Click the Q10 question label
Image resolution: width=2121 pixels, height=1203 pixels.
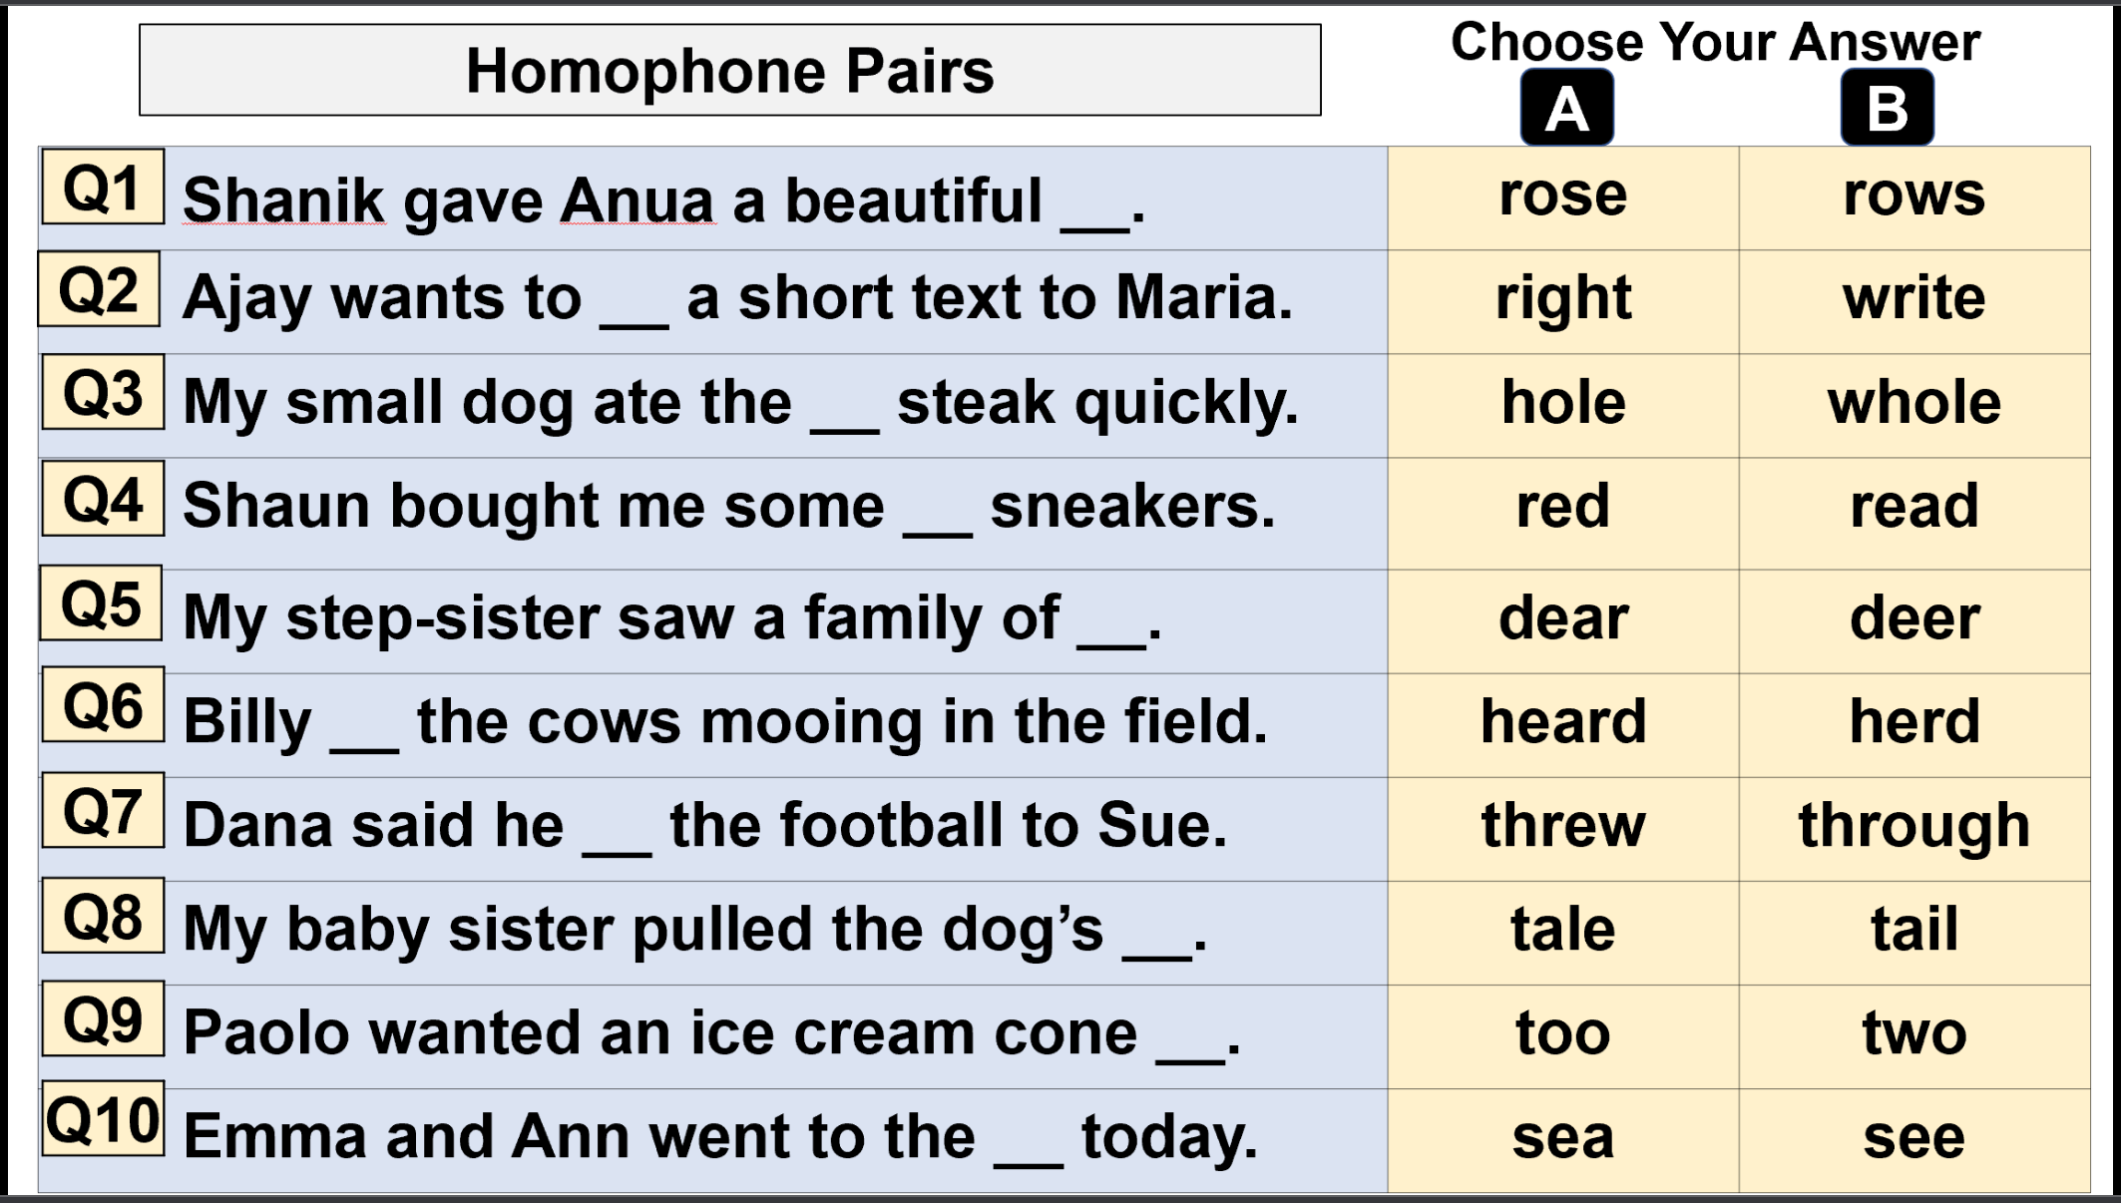pos(103,1119)
